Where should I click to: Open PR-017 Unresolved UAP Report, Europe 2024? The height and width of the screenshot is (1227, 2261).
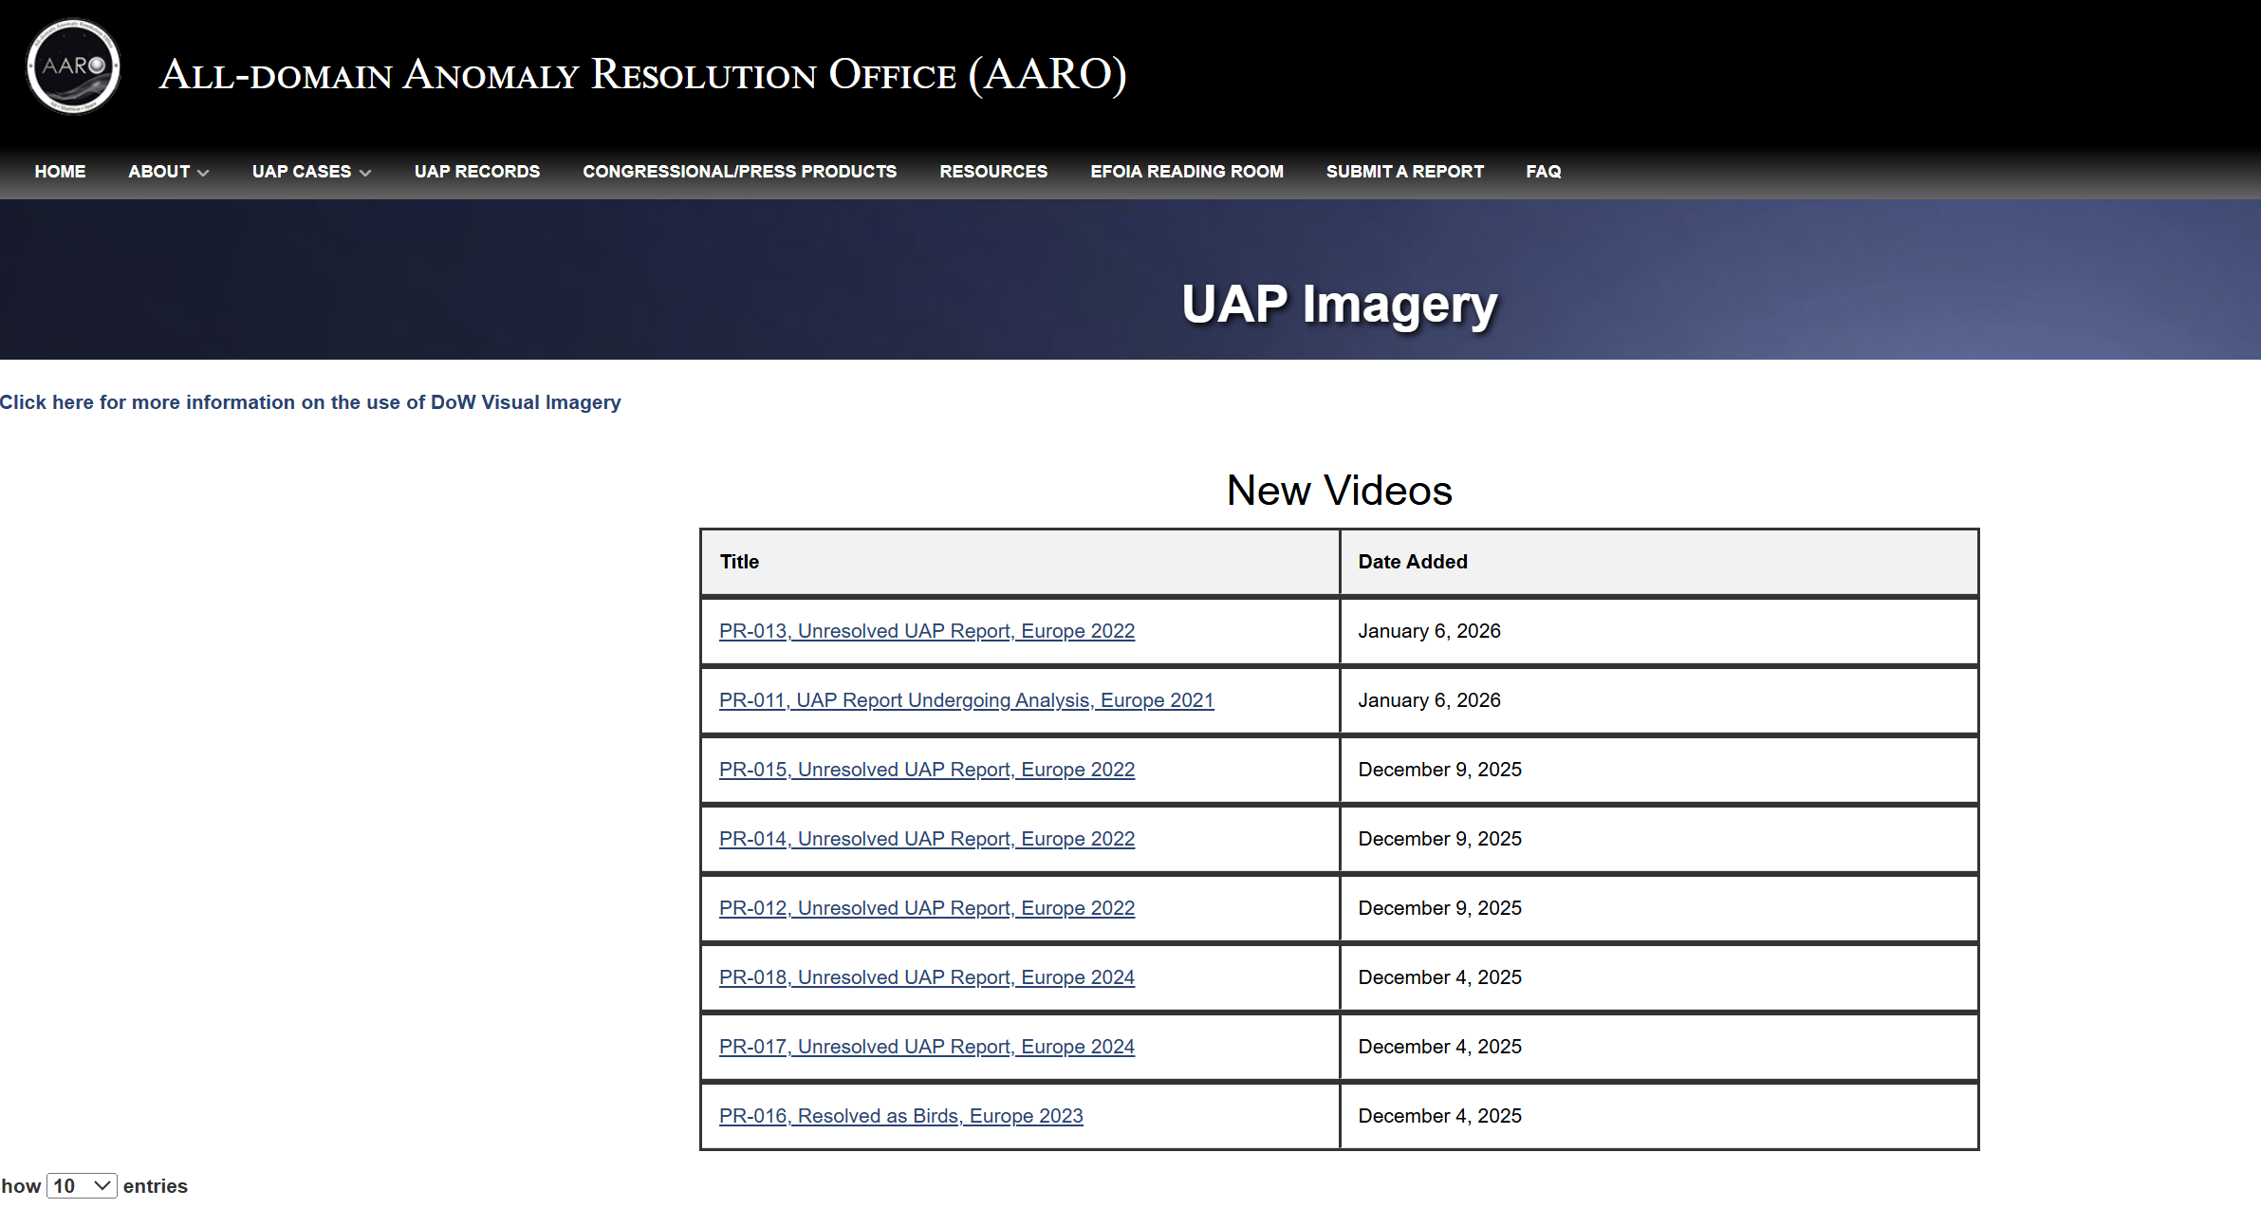pos(927,1047)
